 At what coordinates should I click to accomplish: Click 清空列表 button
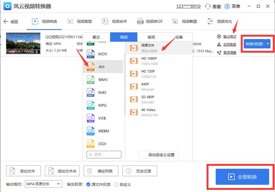[x=101, y=171]
